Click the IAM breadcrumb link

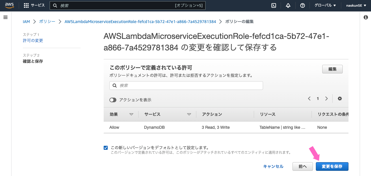click(x=26, y=22)
